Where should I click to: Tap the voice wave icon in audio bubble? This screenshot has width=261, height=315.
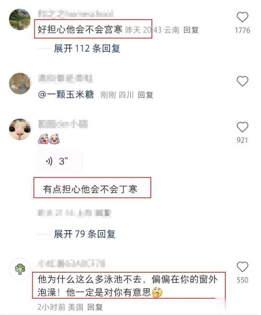(49, 161)
